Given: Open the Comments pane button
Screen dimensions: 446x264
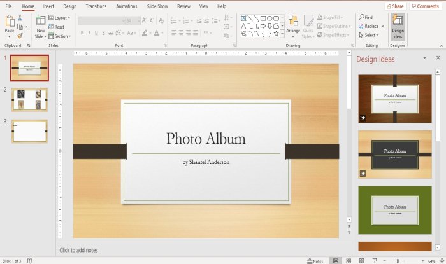Looking at the screenshot, I should (425, 6).
